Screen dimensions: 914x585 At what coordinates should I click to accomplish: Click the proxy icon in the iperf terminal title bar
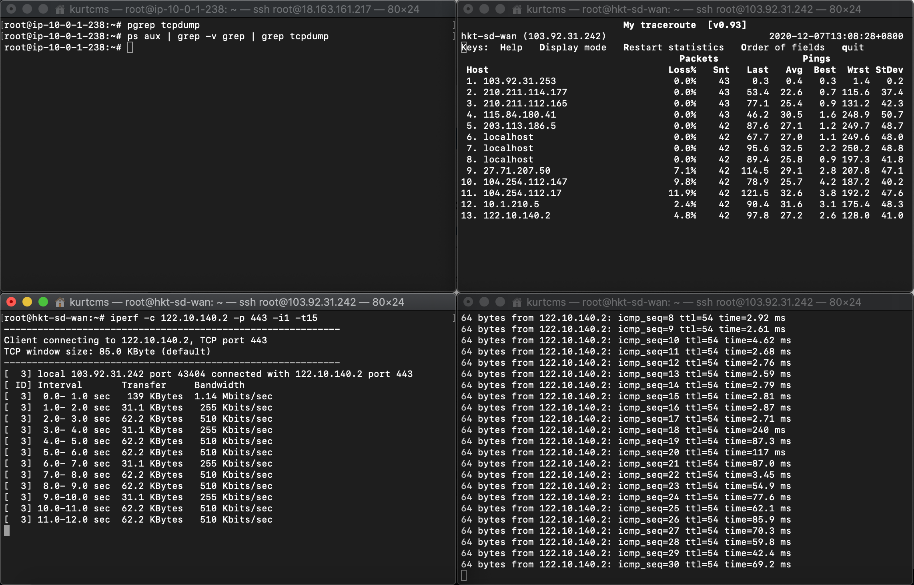(59, 302)
